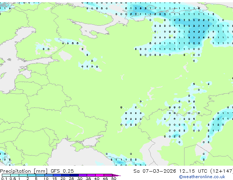This screenshot has height=180, width=233.
Task: Click the 15–20 mm legend swatch
Action: pos(57,175)
